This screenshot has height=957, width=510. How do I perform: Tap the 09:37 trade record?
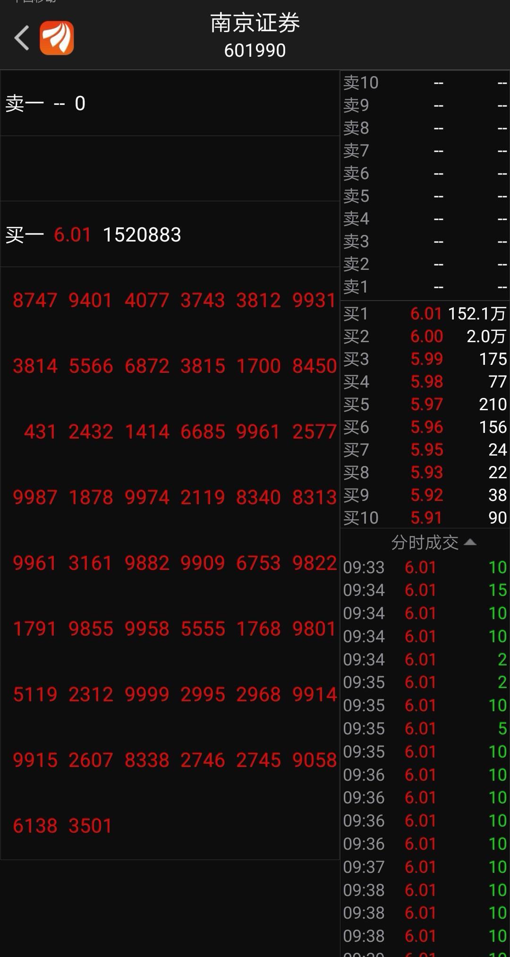tap(425, 867)
